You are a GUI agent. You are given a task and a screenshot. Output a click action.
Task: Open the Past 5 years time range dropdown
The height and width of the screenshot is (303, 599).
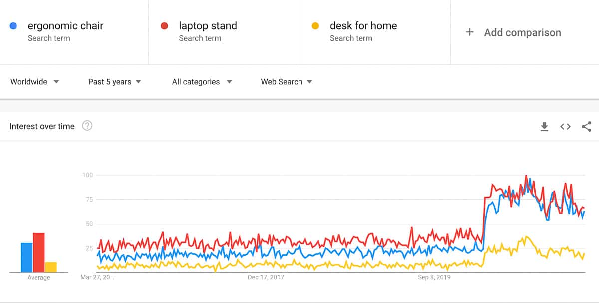[x=113, y=81]
